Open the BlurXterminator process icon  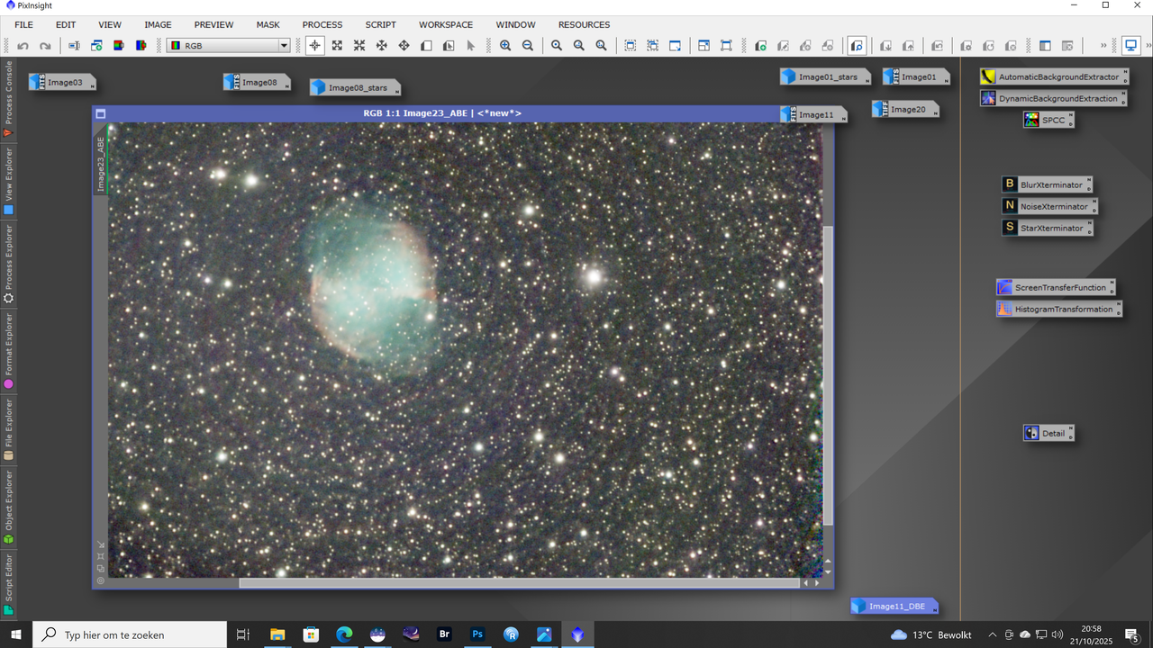(x=1046, y=184)
